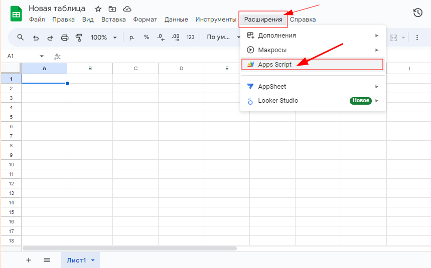This screenshot has width=431, height=268.
Task: Choose Looker Studio menu entry
Action: tap(313, 101)
